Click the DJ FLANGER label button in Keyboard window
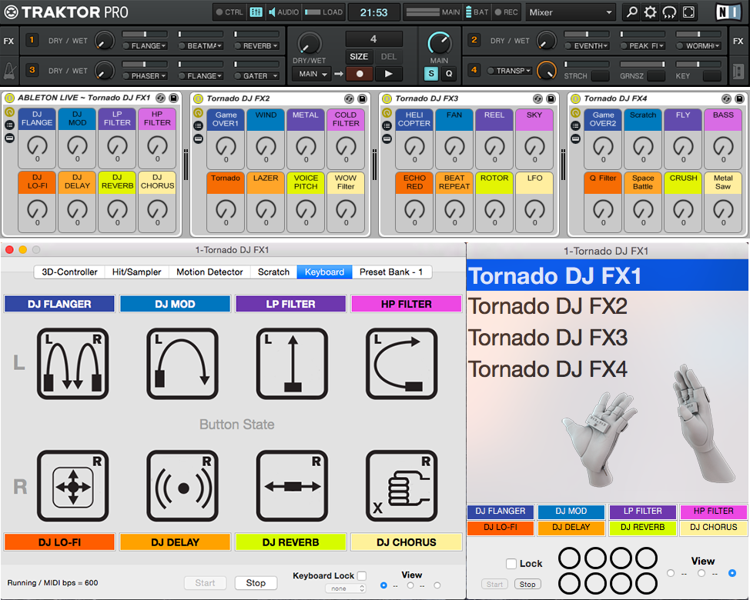Screen dimensions: 750x600 [59, 304]
